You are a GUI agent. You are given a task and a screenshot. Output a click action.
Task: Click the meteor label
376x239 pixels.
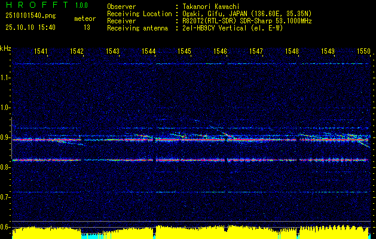click(85, 19)
